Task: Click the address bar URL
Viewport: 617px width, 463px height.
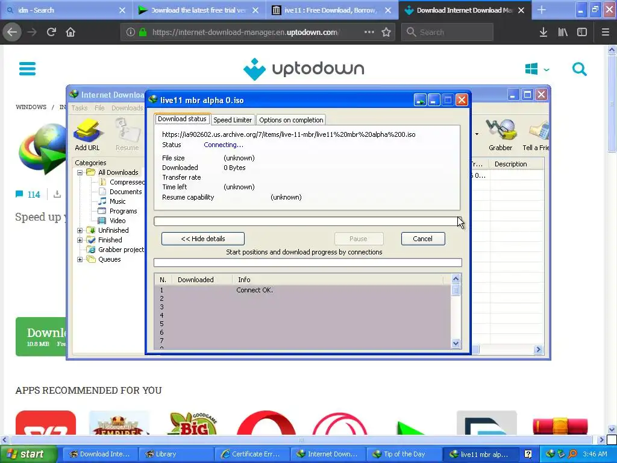Action: (x=245, y=32)
